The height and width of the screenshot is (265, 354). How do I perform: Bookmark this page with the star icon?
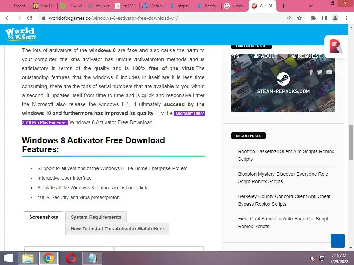pyautogui.click(x=299, y=18)
